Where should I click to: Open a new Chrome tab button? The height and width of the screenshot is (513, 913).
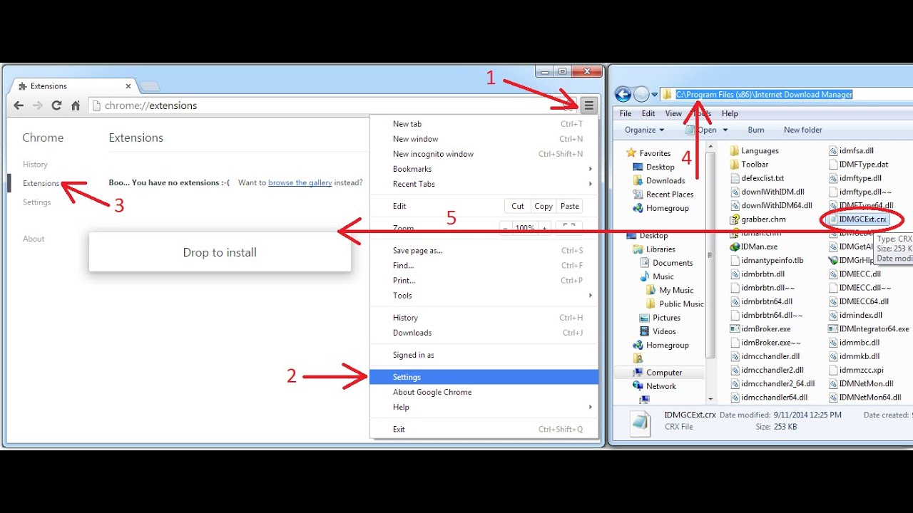click(x=150, y=86)
